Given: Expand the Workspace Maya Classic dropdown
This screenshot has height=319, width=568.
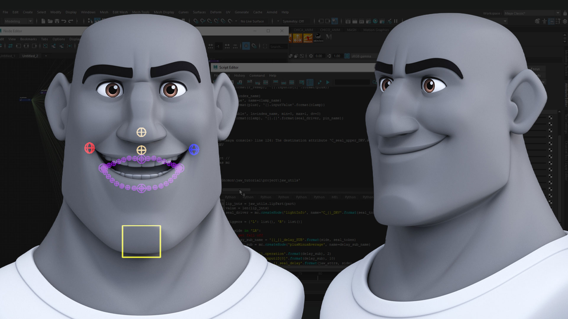Looking at the screenshot, I should (558, 13).
